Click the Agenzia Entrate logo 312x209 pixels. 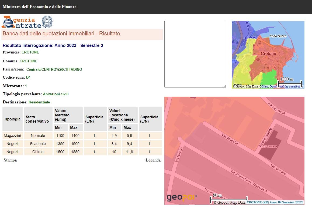(22, 22)
